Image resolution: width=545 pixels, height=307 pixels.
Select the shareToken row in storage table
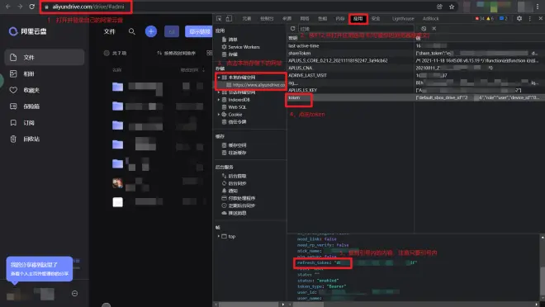pyautogui.click(x=415, y=53)
